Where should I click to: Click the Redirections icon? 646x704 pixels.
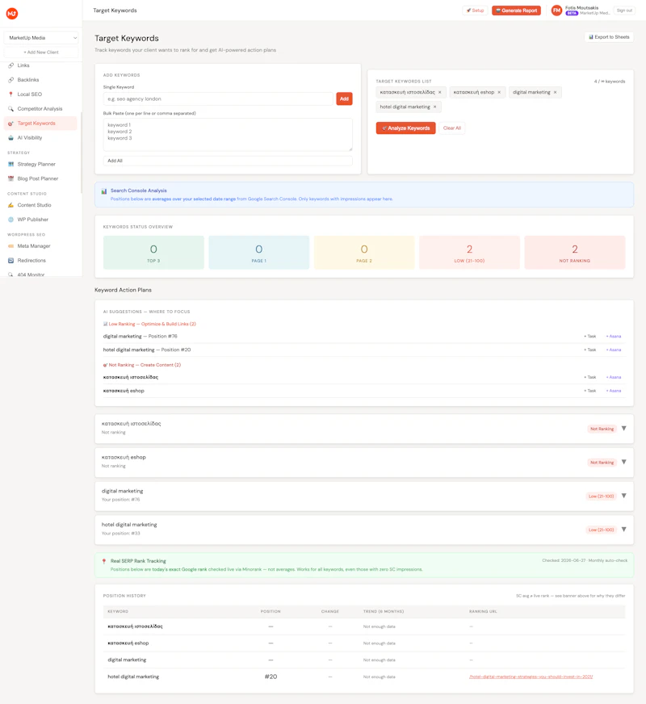pyautogui.click(x=10, y=261)
